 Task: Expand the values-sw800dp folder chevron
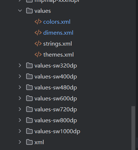(x=20, y=120)
